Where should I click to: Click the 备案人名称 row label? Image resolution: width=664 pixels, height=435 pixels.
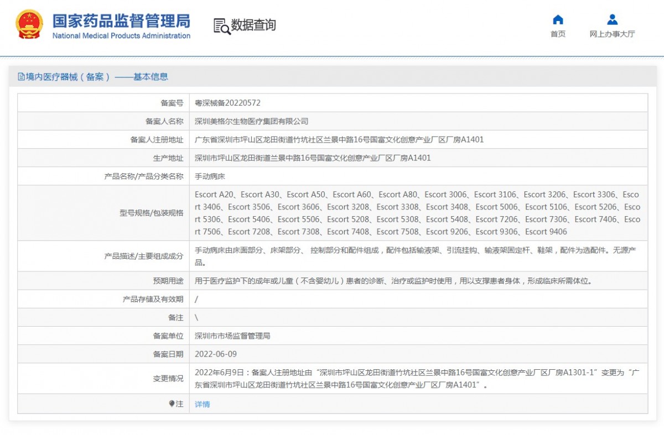pos(164,121)
